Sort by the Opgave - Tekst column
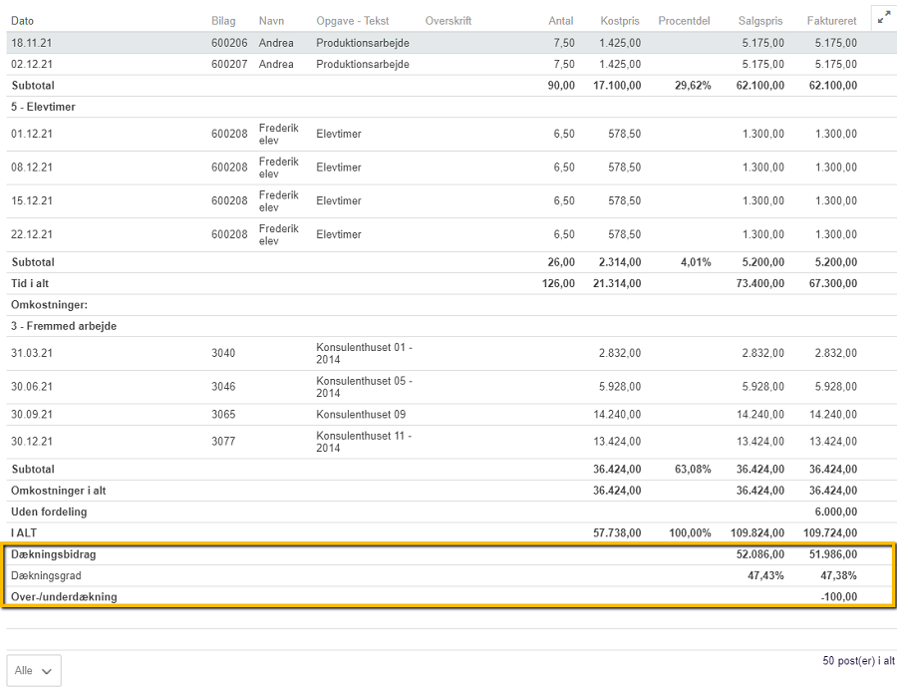 click(352, 21)
